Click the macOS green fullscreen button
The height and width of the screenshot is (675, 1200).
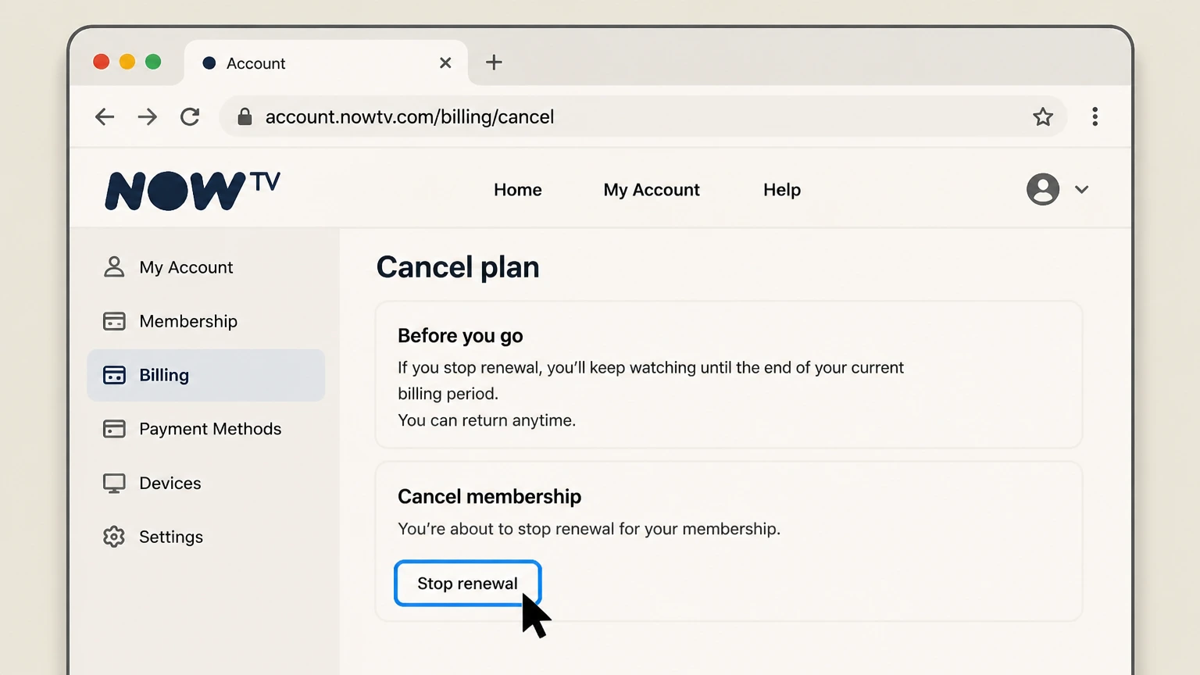(153, 62)
